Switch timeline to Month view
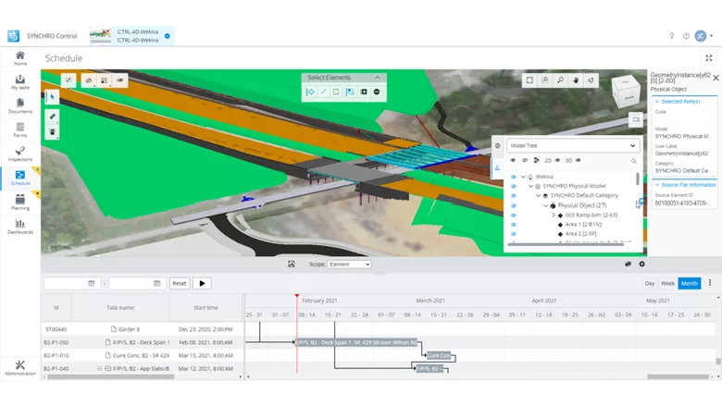Image resolution: width=722 pixels, height=406 pixels. point(690,283)
